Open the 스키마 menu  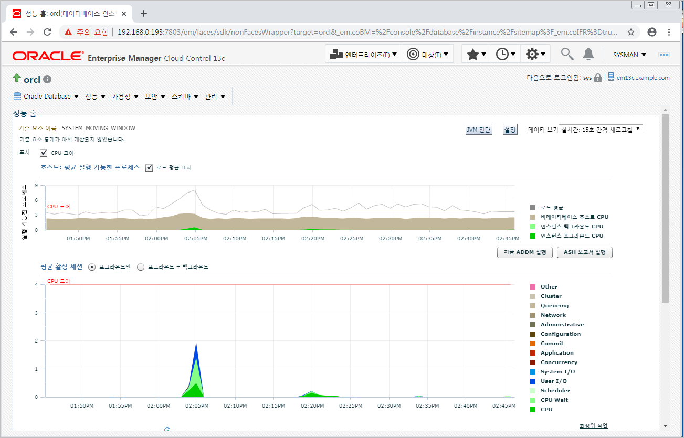click(x=185, y=97)
